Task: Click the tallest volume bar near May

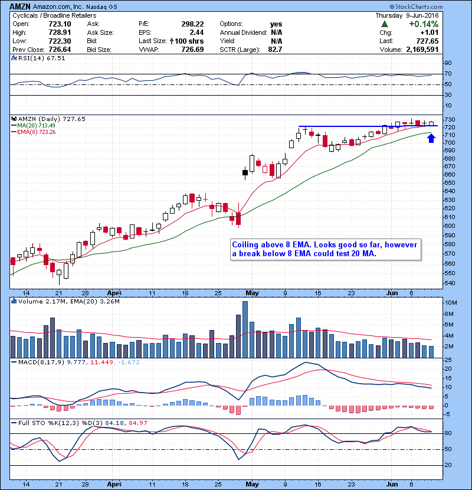Action: click(x=245, y=329)
